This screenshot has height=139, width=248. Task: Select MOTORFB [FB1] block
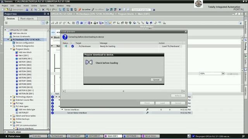point(25,59)
